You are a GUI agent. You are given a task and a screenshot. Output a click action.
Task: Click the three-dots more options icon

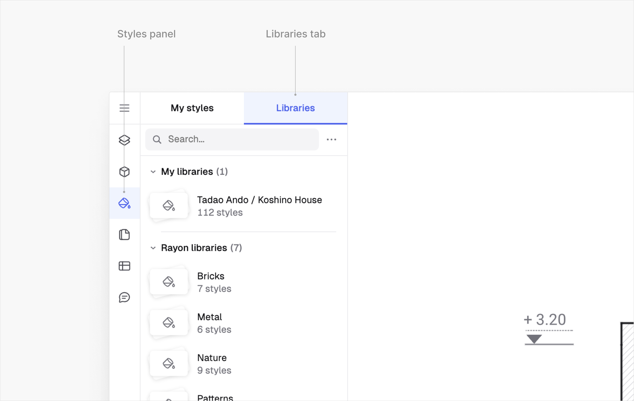pos(331,139)
